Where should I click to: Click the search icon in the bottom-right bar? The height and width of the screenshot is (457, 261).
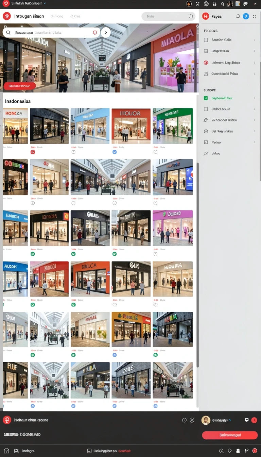222,451
